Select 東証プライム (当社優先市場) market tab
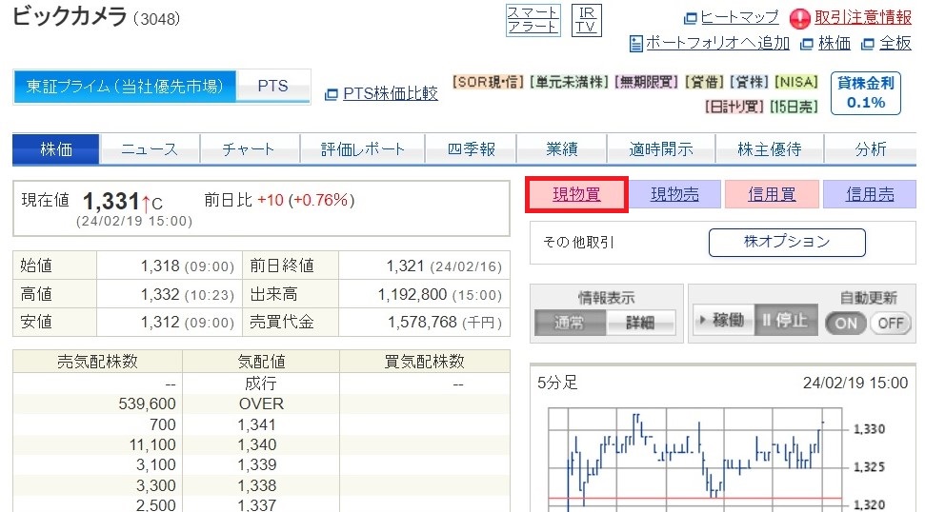The height and width of the screenshot is (512, 925). [x=125, y=87]
